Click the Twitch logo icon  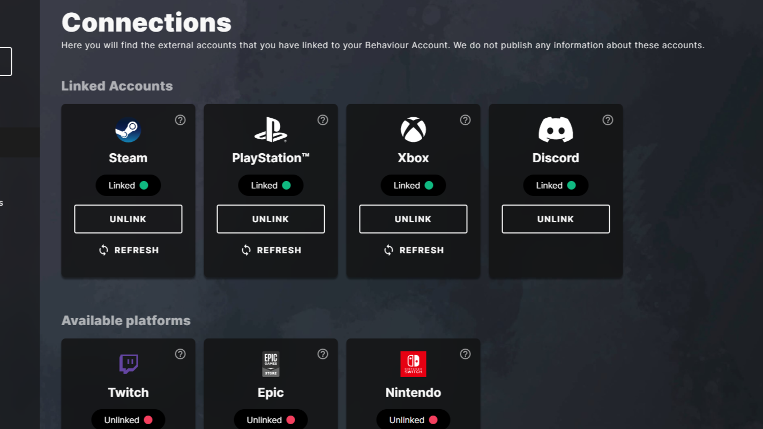(x=128, y=364)
